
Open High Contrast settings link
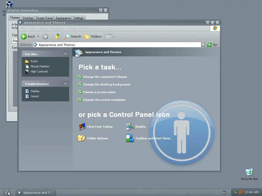coord(39,71)
